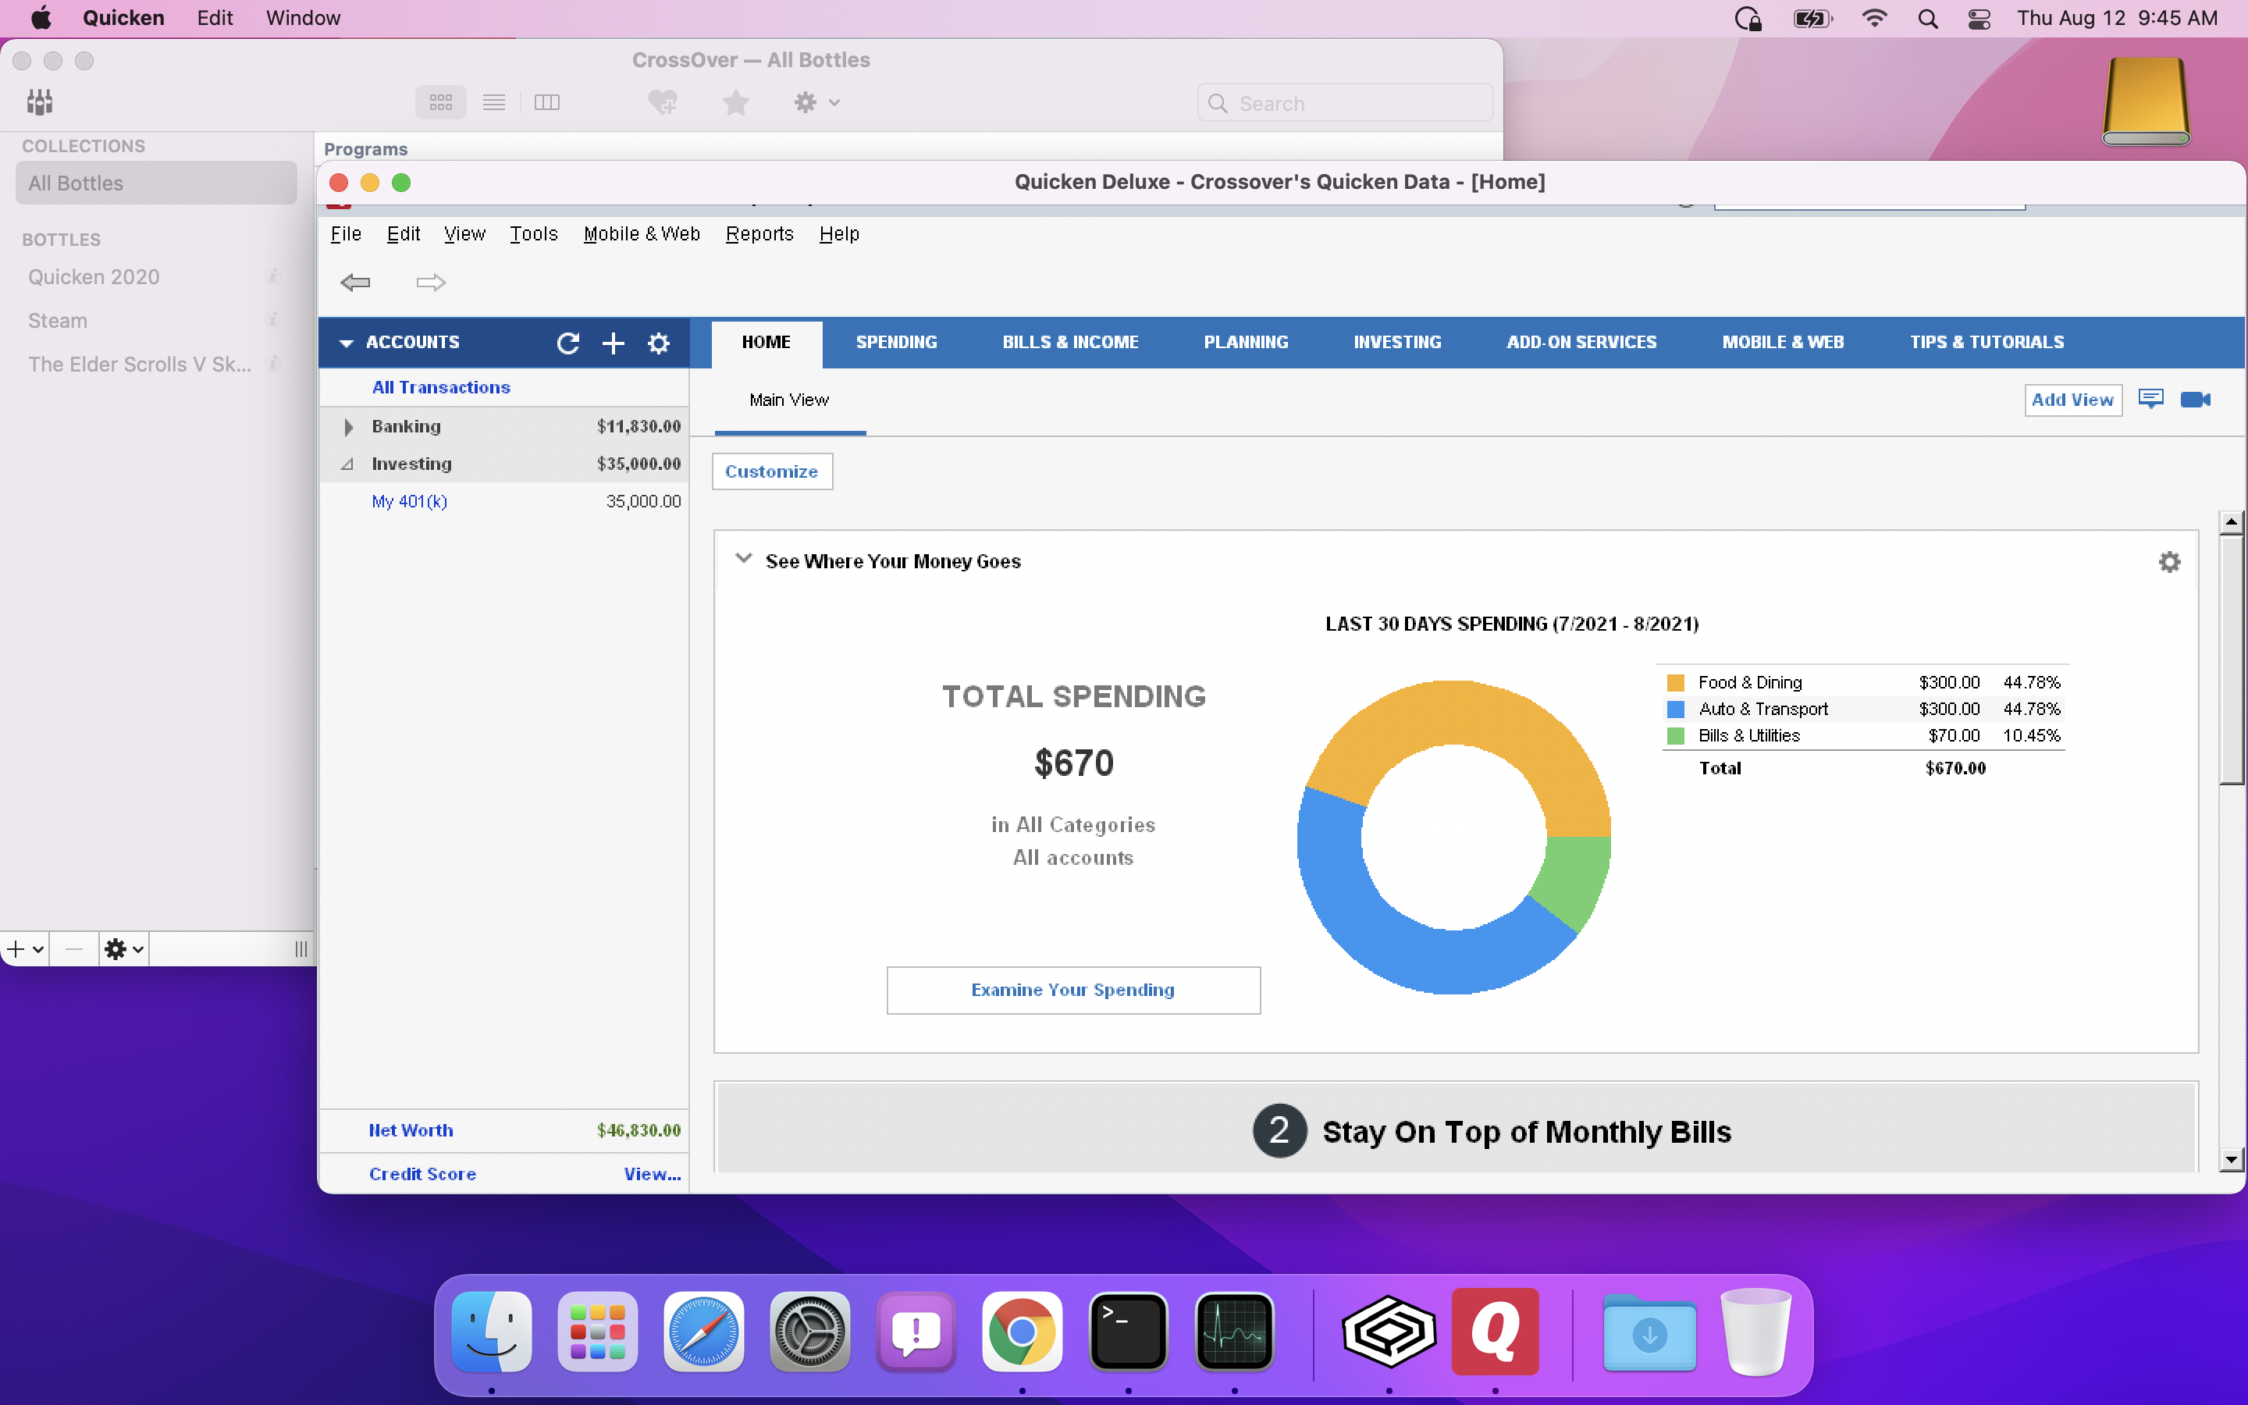The height and width of the screenshot is (1405, 2248).
Task: Switch to the Bills & Income tab
Action: [1070, 342]
